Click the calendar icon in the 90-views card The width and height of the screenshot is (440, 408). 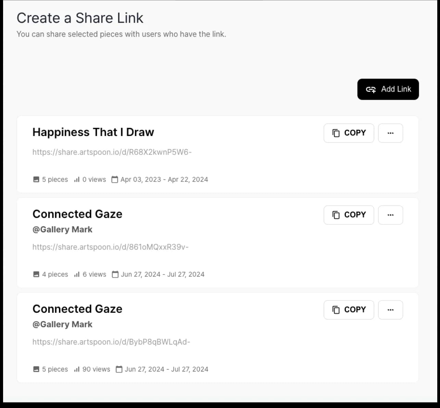point(119,369)
